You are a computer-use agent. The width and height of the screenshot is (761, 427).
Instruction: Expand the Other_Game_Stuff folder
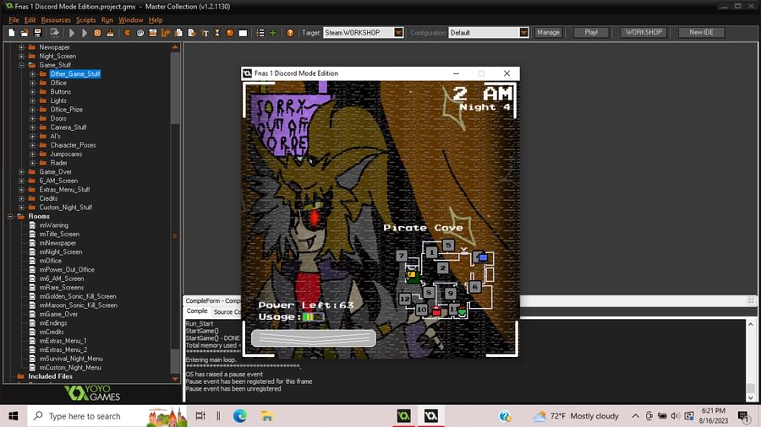point(32,74)
